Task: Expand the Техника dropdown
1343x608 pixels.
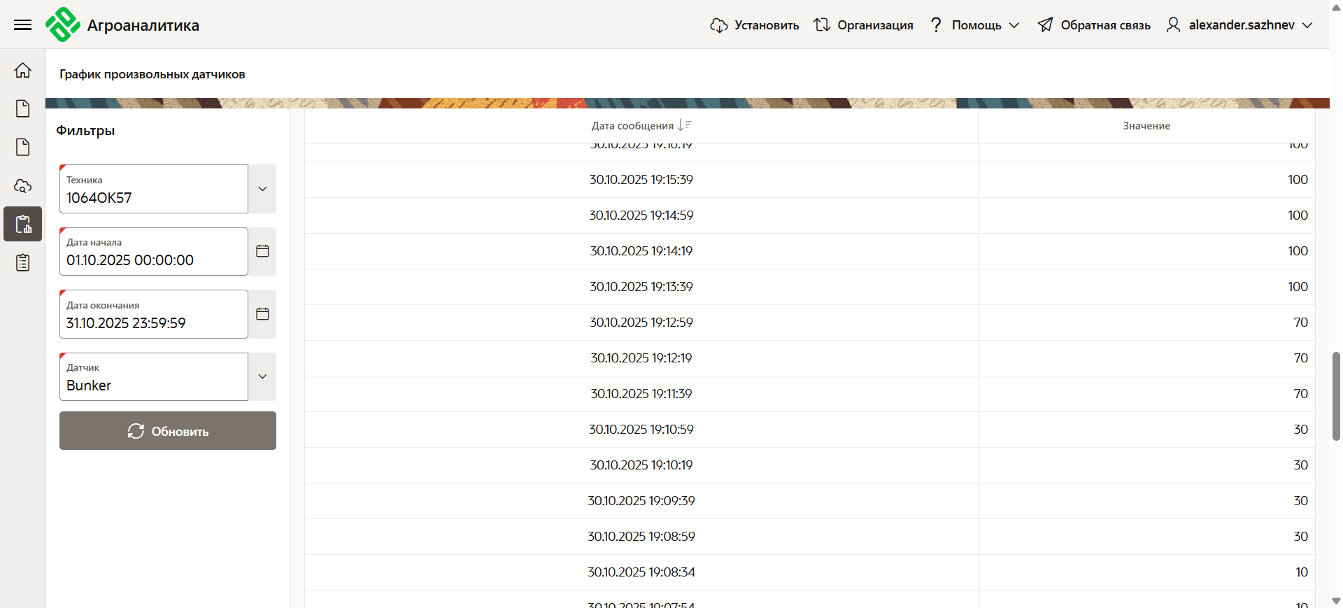Action: click(262, 189)
